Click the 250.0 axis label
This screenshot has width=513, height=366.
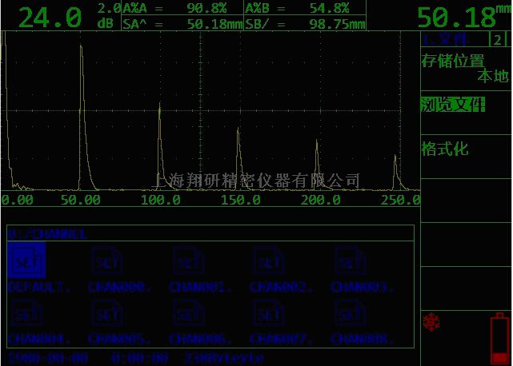pyautogui.click(x=401, y=200)
